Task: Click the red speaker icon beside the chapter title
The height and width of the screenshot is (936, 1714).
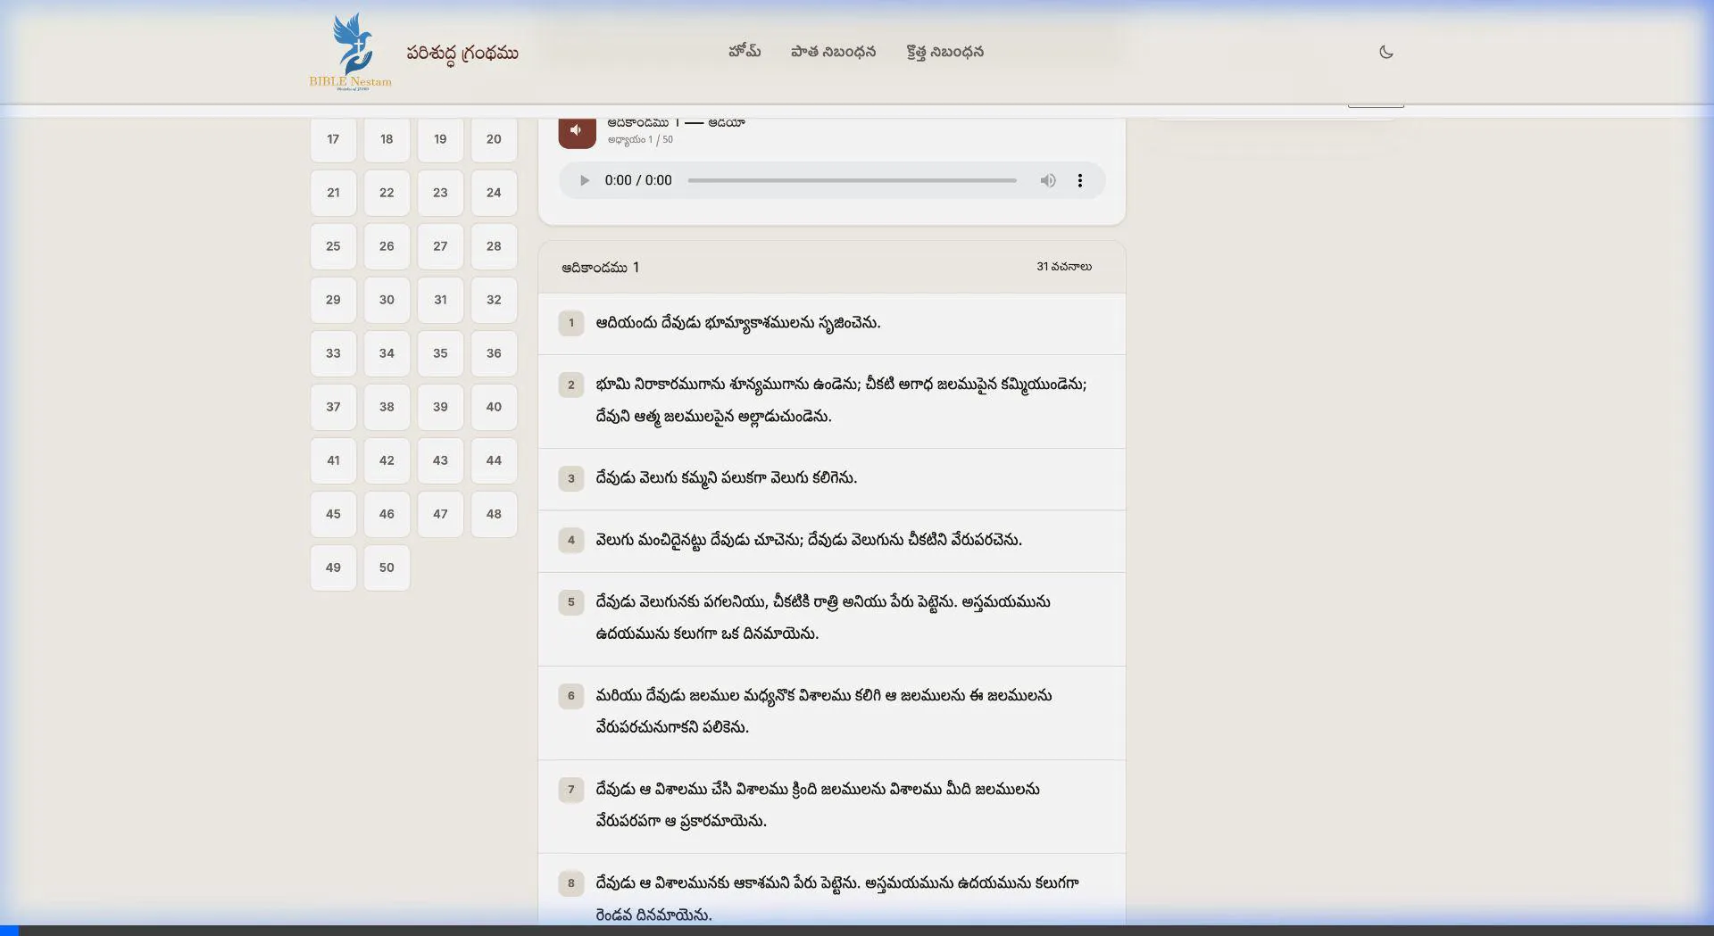Action: tap(577, 130)
